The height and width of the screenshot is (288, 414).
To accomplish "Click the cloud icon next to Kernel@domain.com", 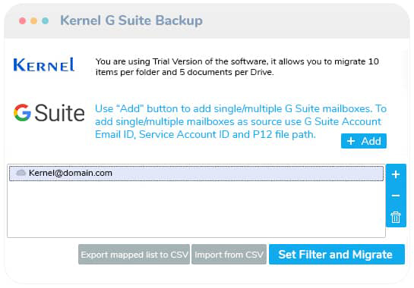I will (x=21, y=173).
